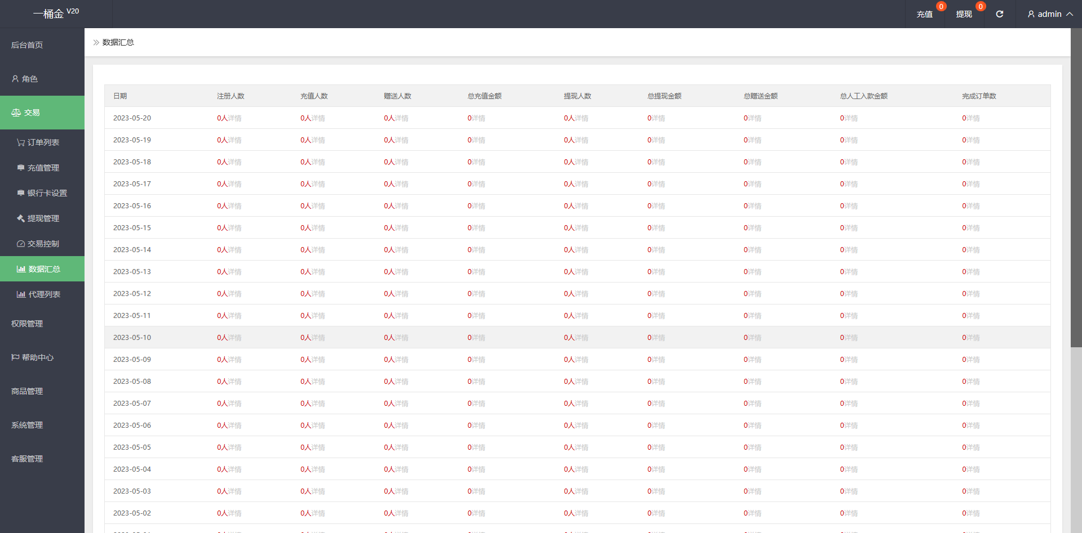Click 详情 for 总充值金额 on 2023-05-18

(478, 162)
